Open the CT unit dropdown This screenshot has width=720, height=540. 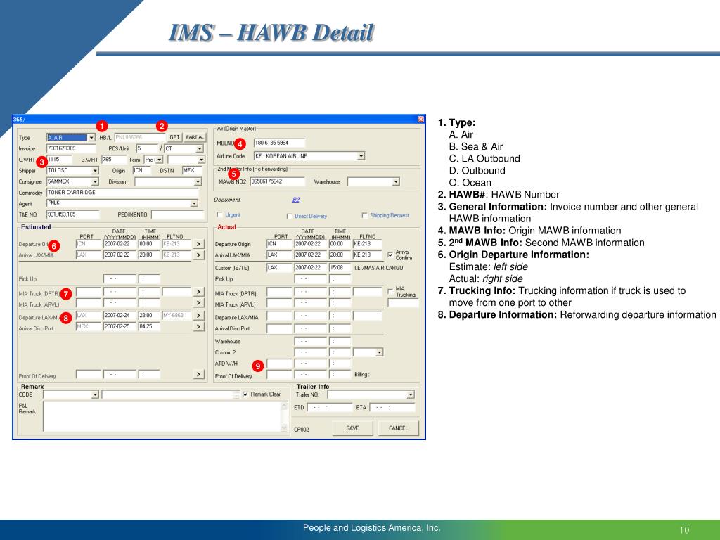point(200,149)
